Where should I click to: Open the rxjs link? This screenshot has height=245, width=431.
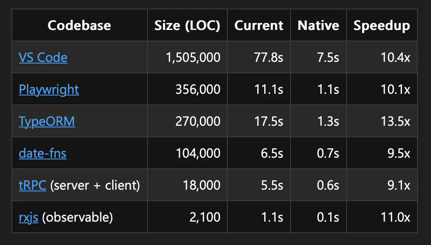[x=29, y=217]
